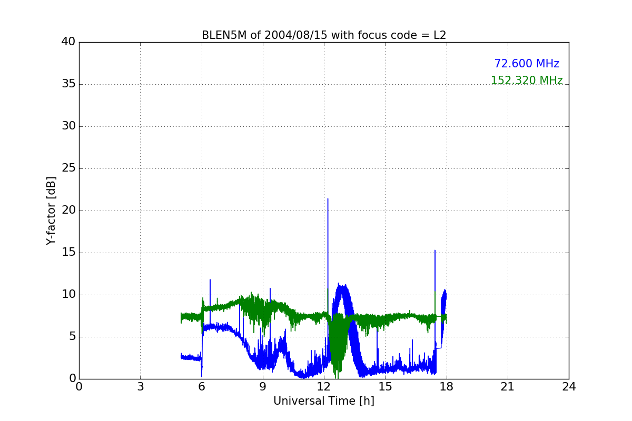Click the x-axis tick label 9
This screenshot has width=632, height=421.
click(263, 387)
